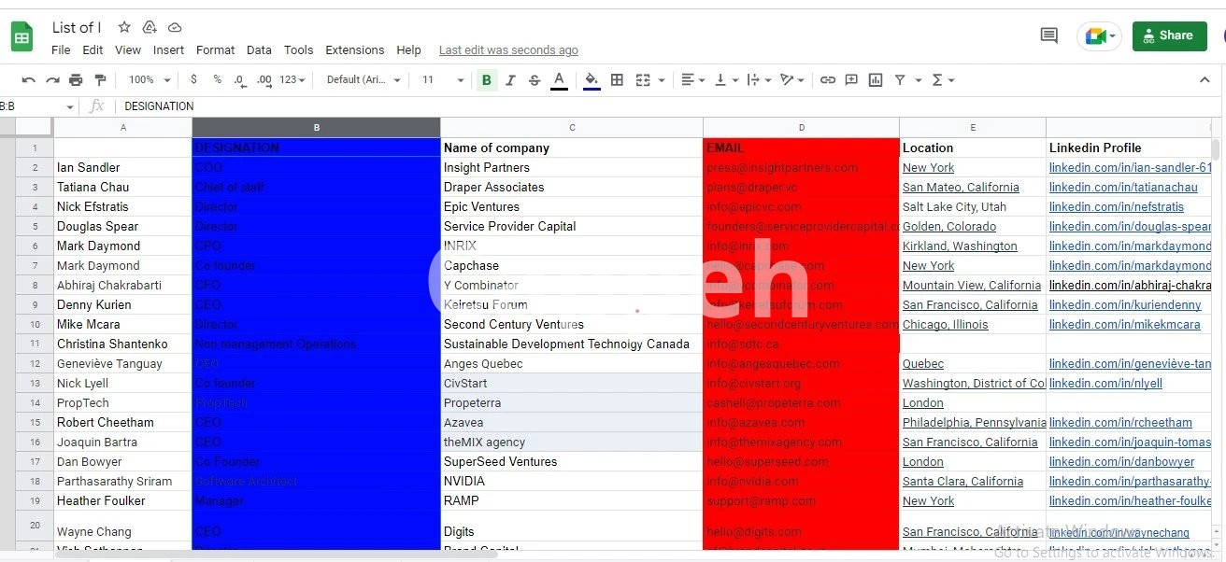The width and height of the screenshot is (1226, 562).
Task: Open the fill color picker
Action: pyautogui.click(x=592, y=80)
